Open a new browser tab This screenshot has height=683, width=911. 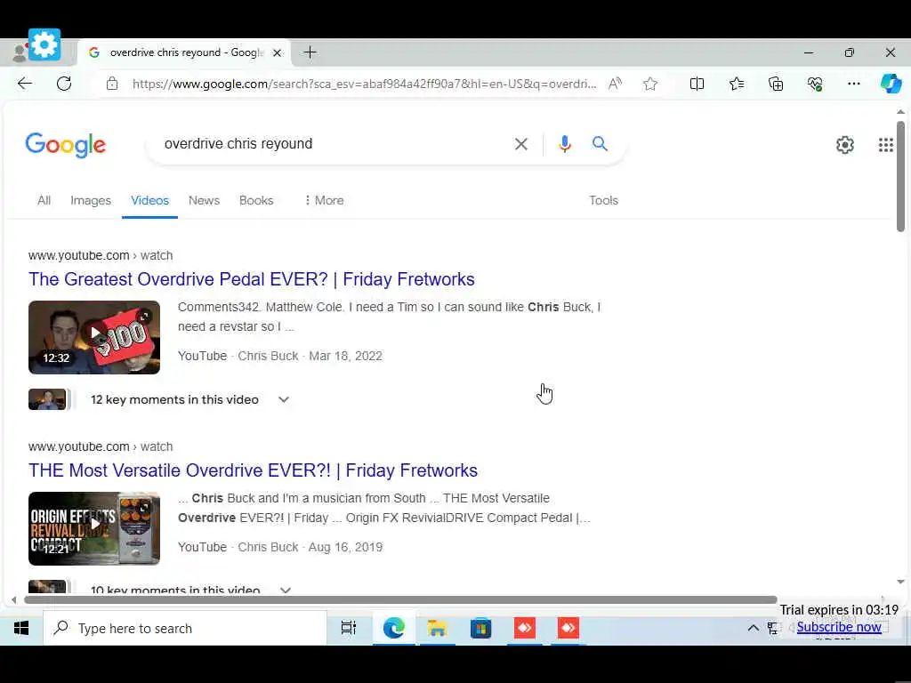pyautogui.click(x=310, y=52)
